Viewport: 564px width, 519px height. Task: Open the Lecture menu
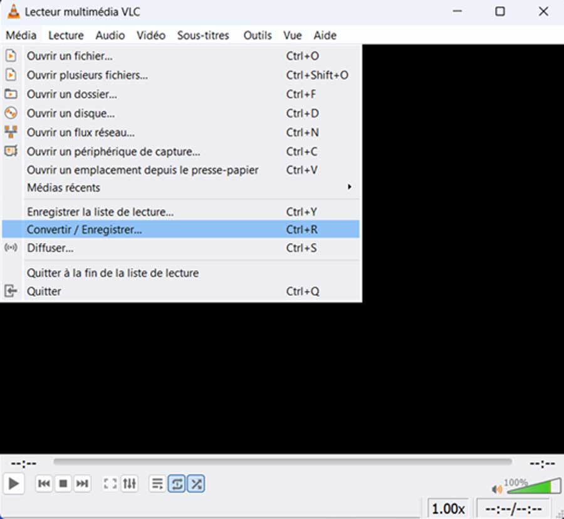(66, 35)
